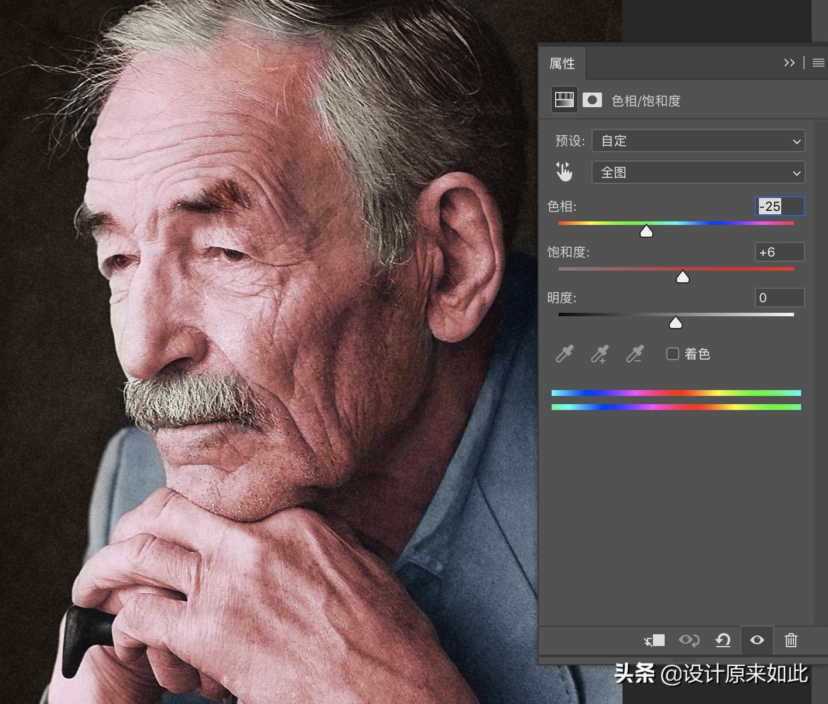Screen dimensions: 828x704
Task: Select the layer mask icon
Action: tap(592, 100)
